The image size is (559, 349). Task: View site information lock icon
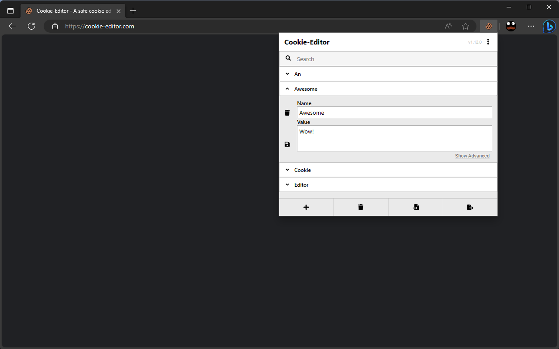[55, 26]
